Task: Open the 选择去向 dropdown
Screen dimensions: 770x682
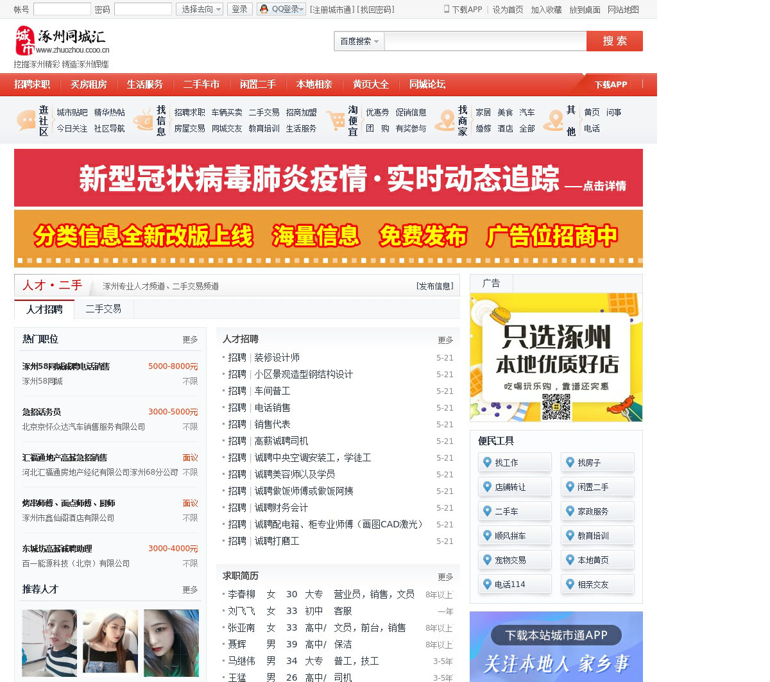Action: point(200,9)
